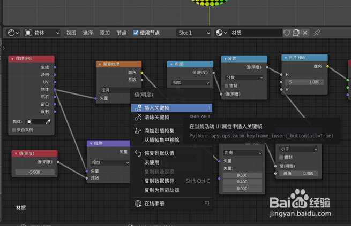
Task: Click the reset to default arrow icon
Action: tap(138, 153)
